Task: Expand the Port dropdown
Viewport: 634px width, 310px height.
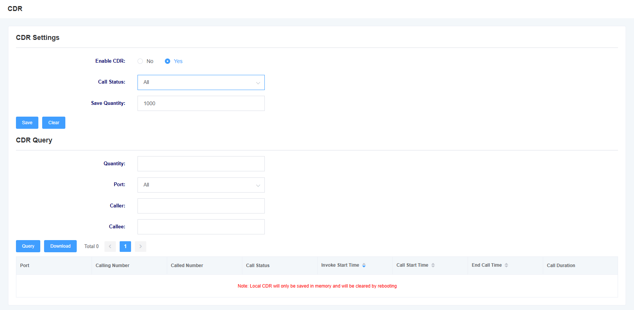Action: [201, 185]
